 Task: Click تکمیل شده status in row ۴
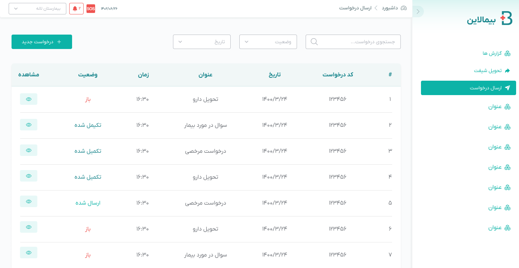tap(88, 177)
